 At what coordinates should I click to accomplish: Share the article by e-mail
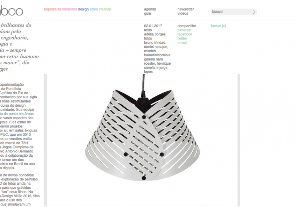[183, 43]
